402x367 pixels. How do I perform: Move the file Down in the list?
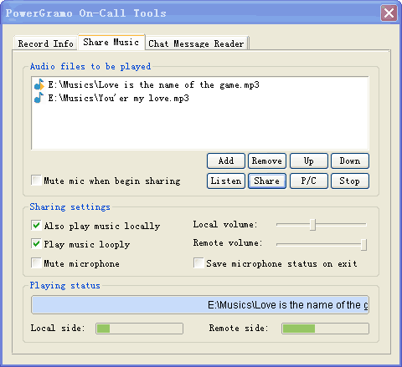pos(350,161)
